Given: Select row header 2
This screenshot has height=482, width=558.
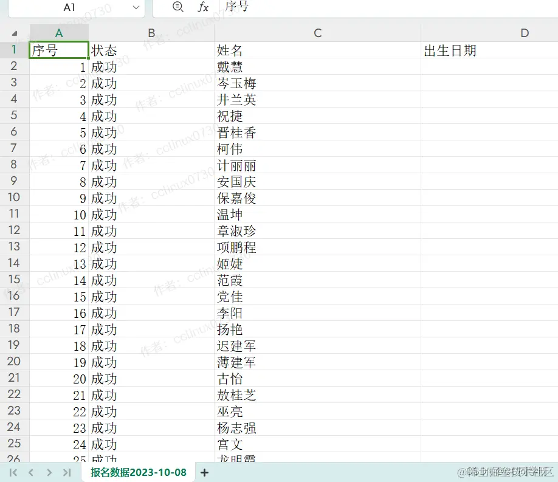Looking at the screenshot, I should tap(14, 66).
